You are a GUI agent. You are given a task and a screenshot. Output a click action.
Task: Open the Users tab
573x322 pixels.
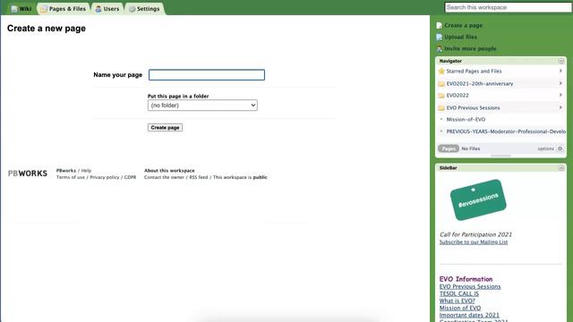pyautogui.click(x=107, y=9)
